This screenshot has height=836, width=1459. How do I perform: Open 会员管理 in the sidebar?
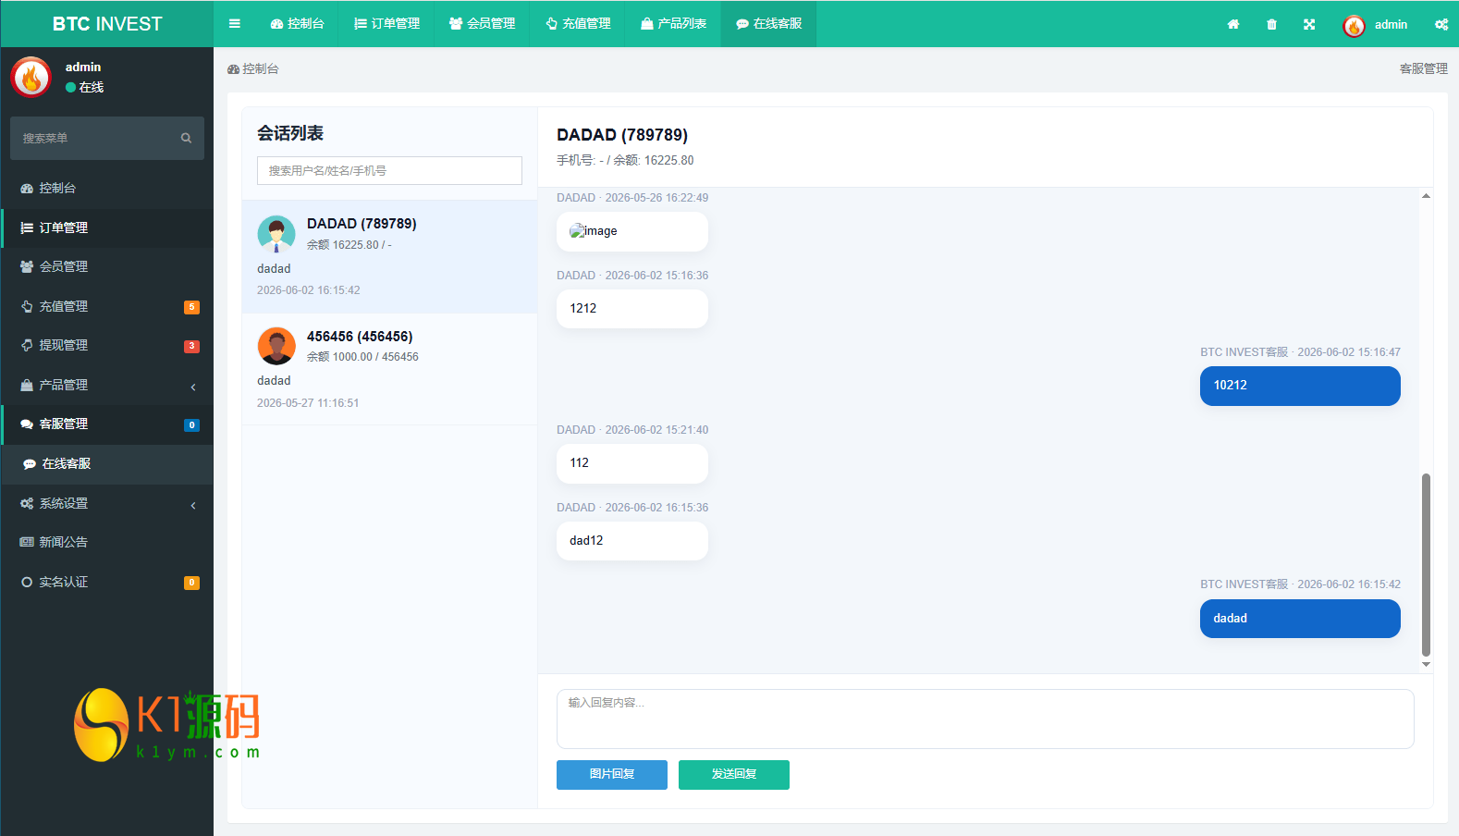point(107,266)
